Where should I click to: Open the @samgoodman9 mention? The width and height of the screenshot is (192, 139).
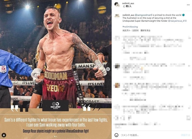[x=143, y=15]
